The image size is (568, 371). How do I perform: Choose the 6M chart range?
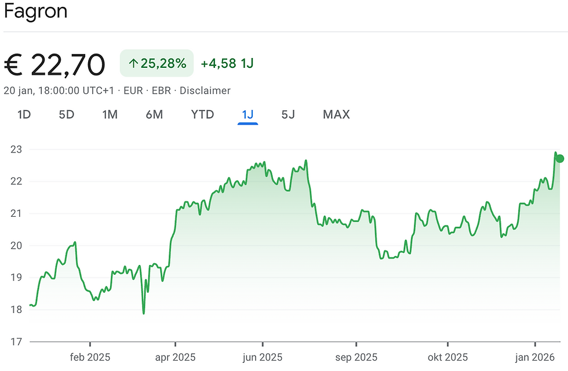[154, 115]
